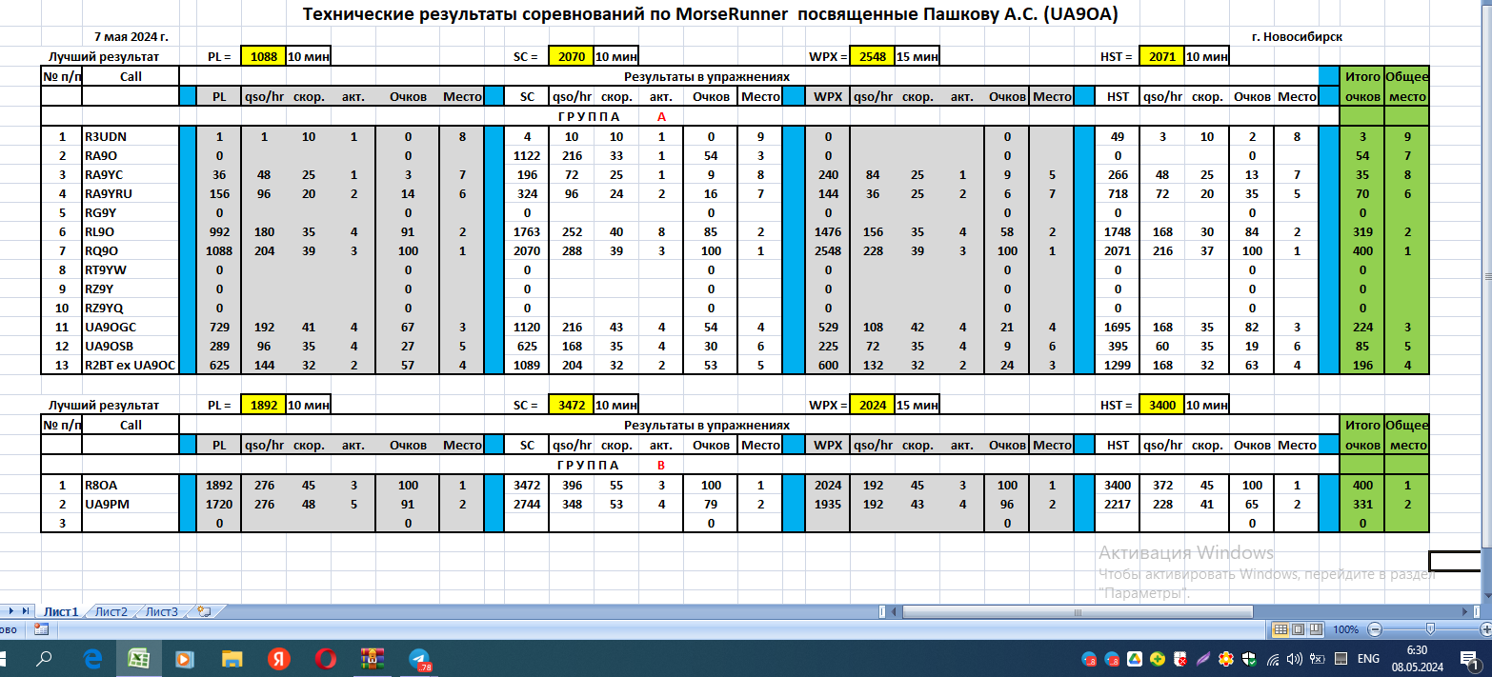Click the volume speaker icon in tray

coord(1293,659)
